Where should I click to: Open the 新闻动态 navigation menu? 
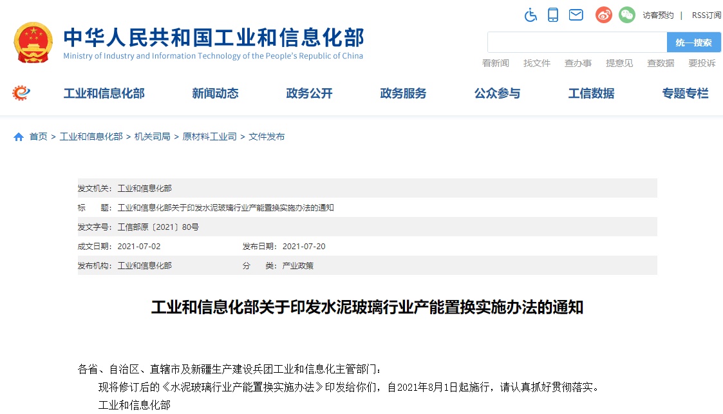215,93
